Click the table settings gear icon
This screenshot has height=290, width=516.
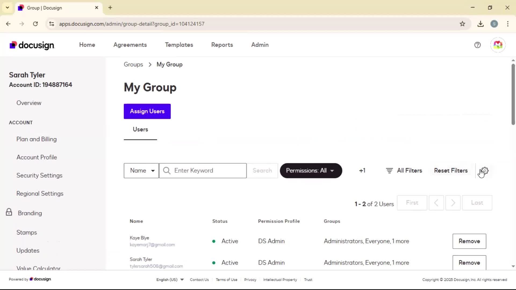(x=485, y=171)
